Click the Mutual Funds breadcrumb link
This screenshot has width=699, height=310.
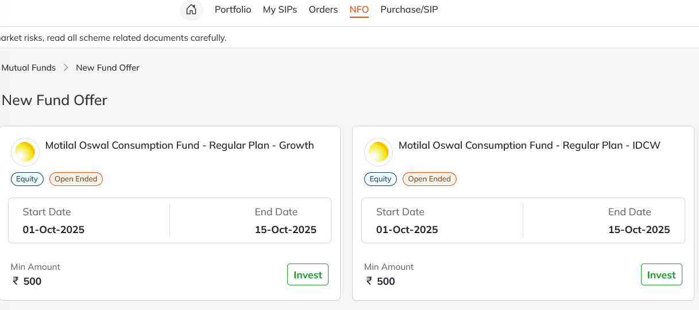29,68
